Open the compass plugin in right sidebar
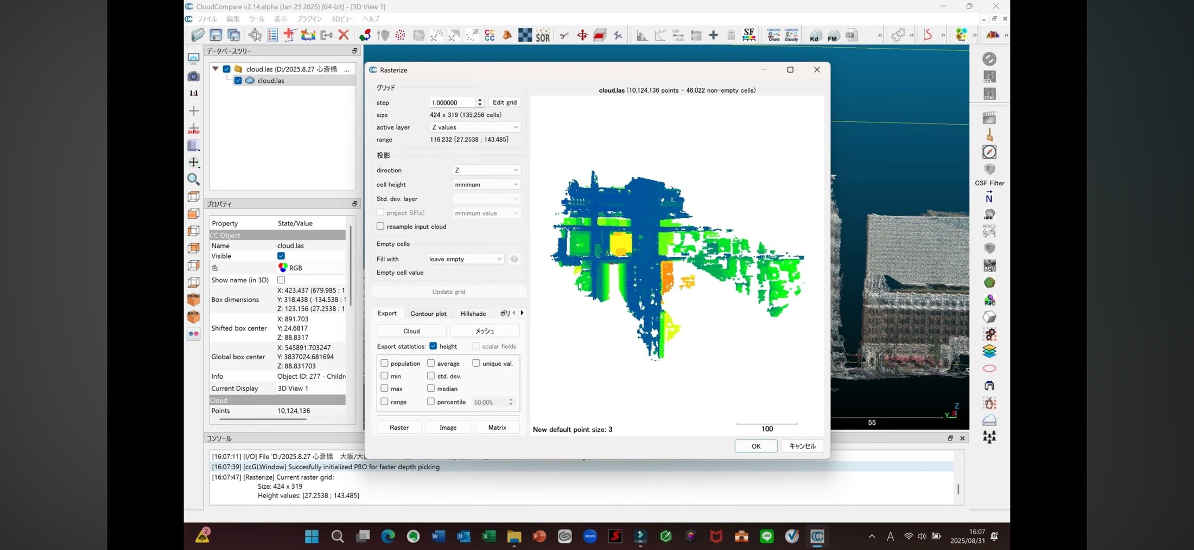Image resolution: width=1194 pixels, height=550 pixels. click(x=989, y=152)
